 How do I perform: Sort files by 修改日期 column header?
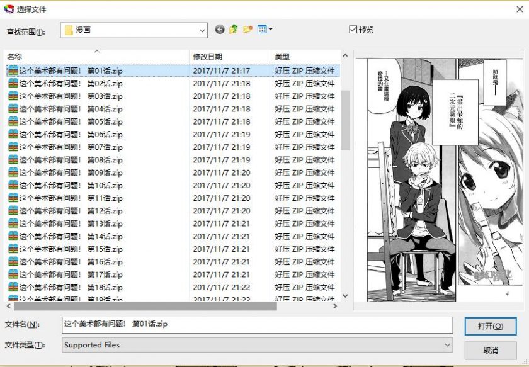point(230,57)
